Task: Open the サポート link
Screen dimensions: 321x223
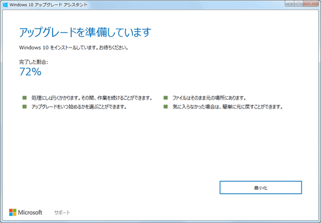Action: point(62,213)
